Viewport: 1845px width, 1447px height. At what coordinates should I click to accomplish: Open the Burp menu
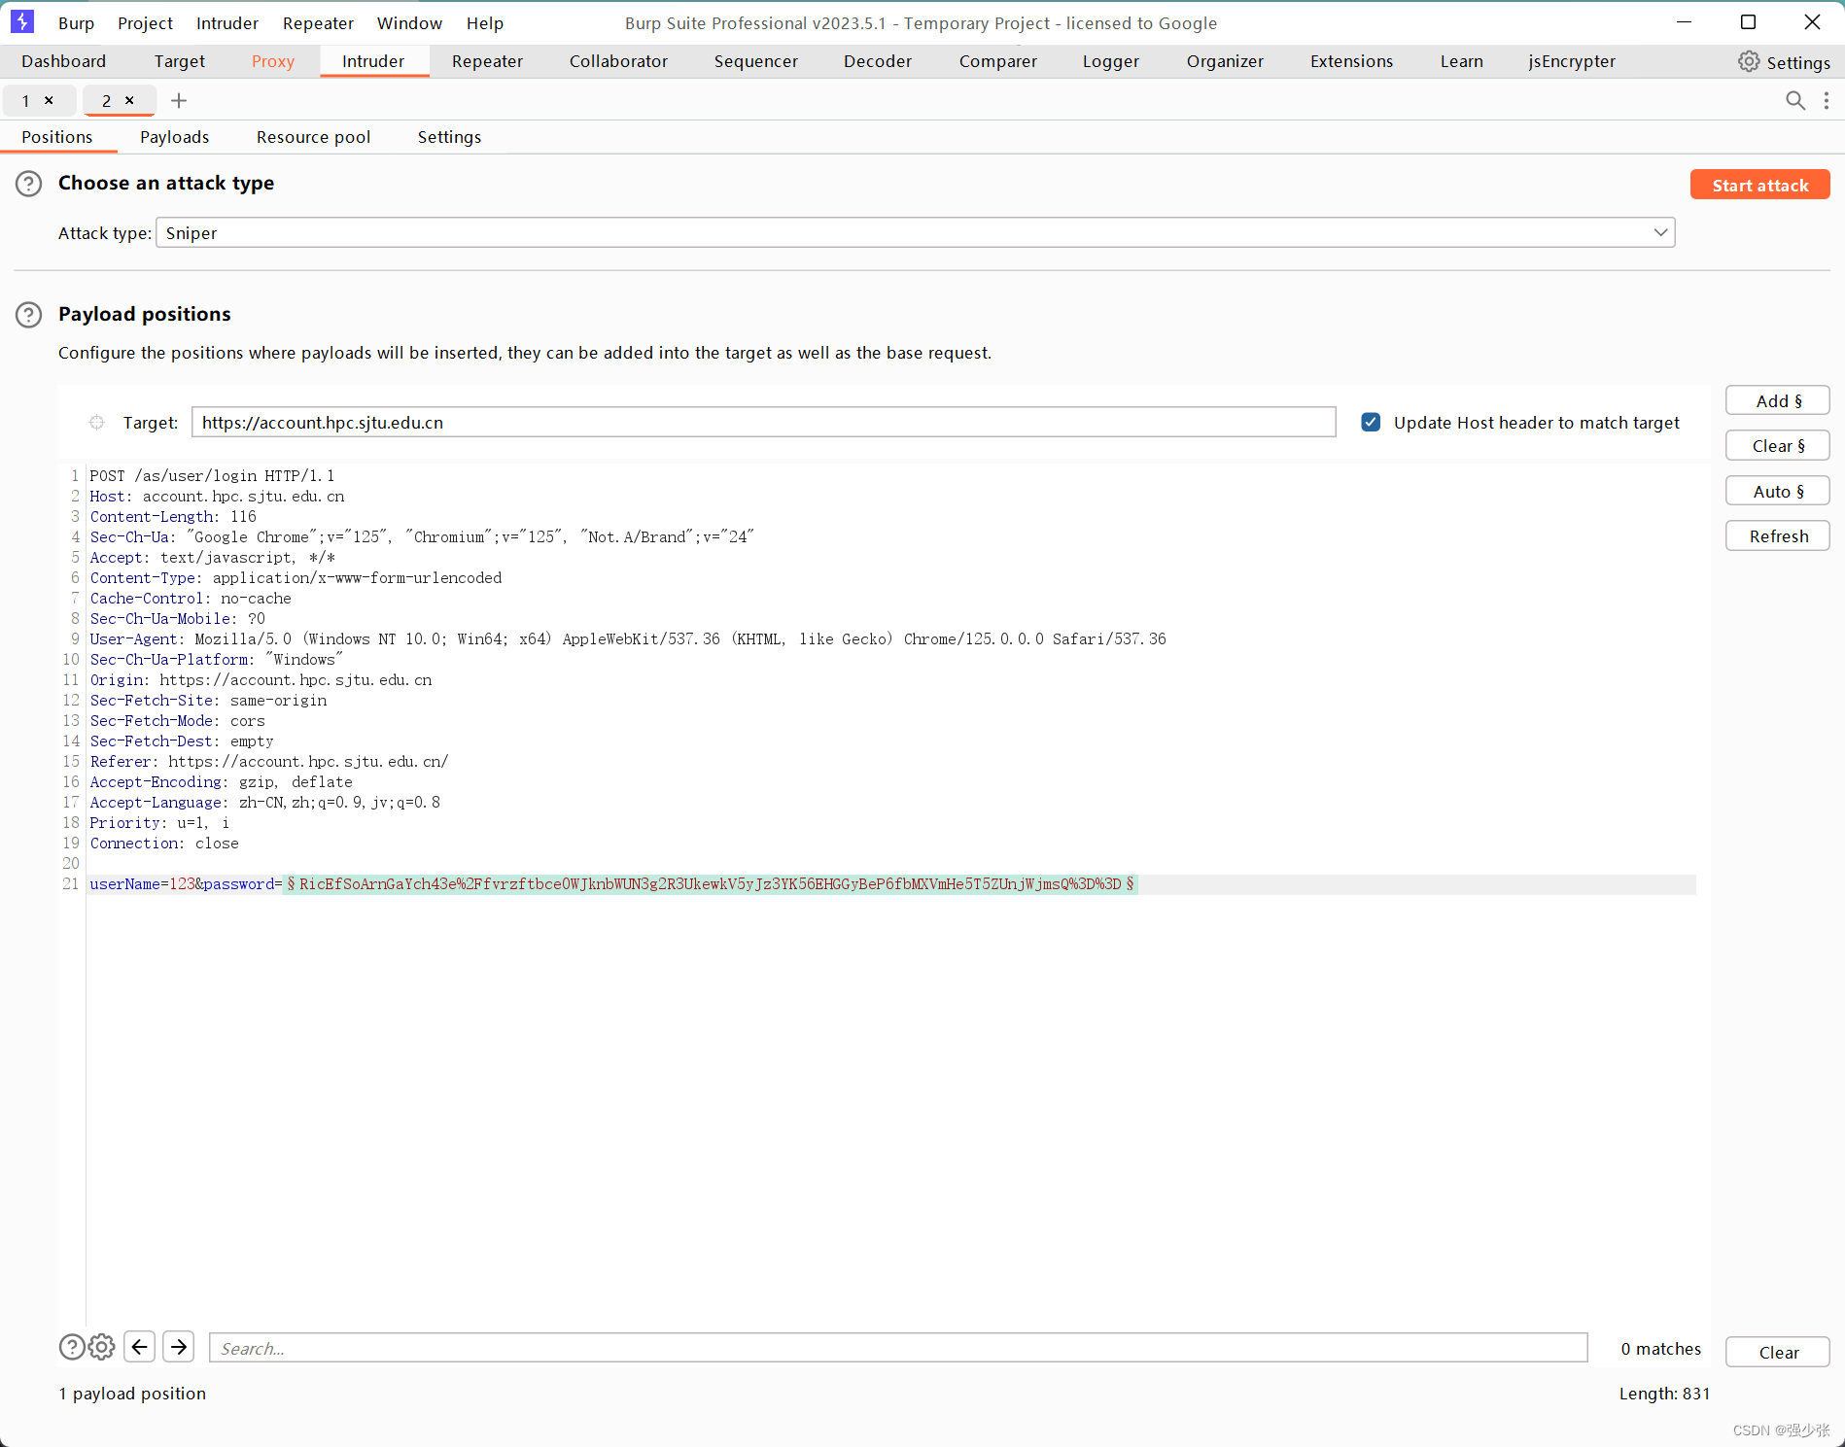click(76, 23)
